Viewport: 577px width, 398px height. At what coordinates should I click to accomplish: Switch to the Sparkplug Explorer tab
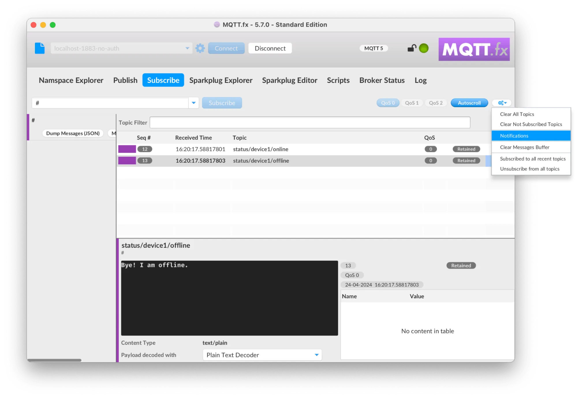click(221, 80)
